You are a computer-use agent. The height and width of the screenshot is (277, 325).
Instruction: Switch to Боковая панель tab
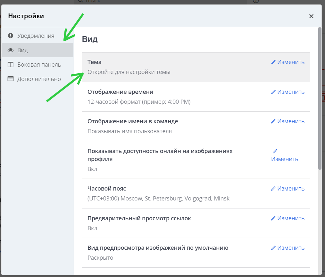[x=39, y=65]
